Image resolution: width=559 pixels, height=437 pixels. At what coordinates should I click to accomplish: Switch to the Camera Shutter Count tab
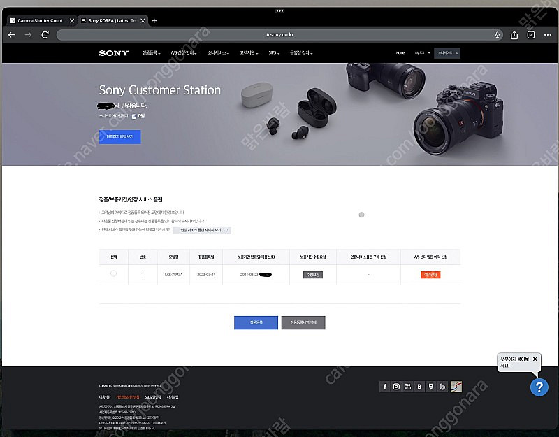(x=41, y=21)
